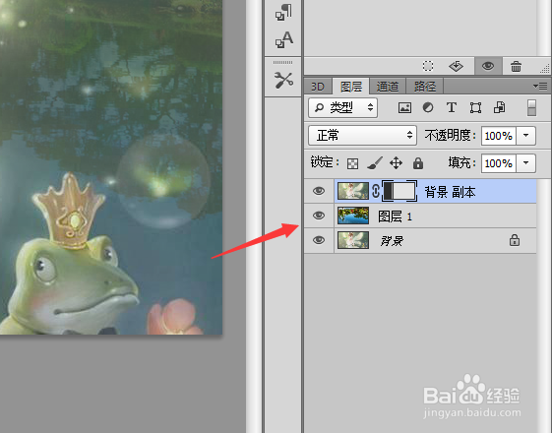Open the tool presets wrench icon
The image size is (552, 433).
tap(283, 81)
